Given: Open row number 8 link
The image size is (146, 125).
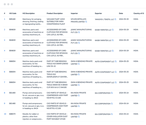Looking at the screenshot, I should point(5,93).
